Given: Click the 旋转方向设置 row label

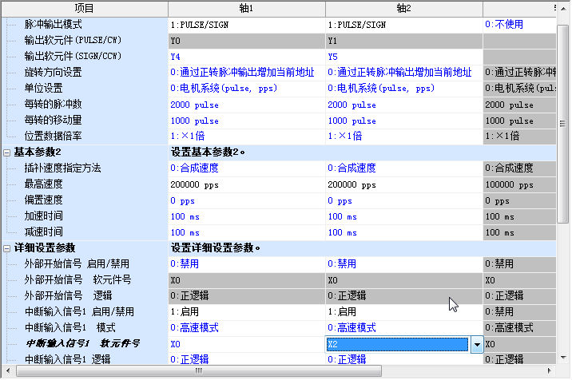Looking at the screenshot, I should [54, 72].
